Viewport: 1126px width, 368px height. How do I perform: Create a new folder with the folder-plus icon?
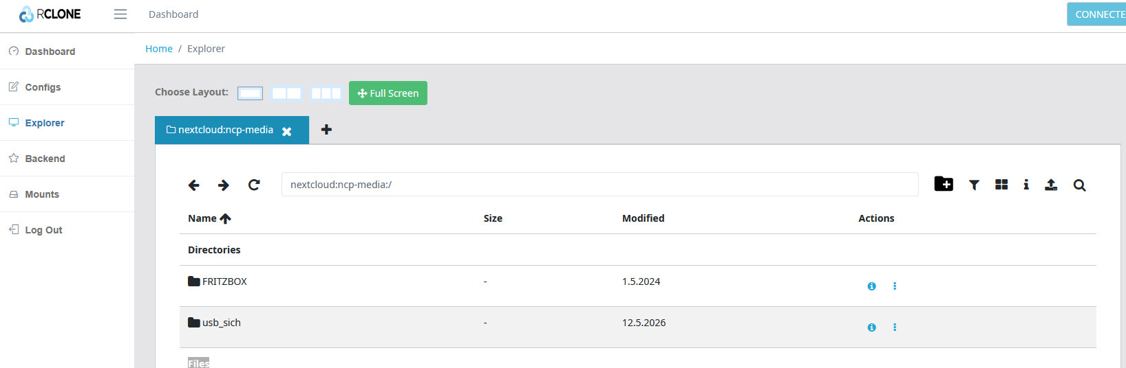pyautogui.click(x=944, y=184)
